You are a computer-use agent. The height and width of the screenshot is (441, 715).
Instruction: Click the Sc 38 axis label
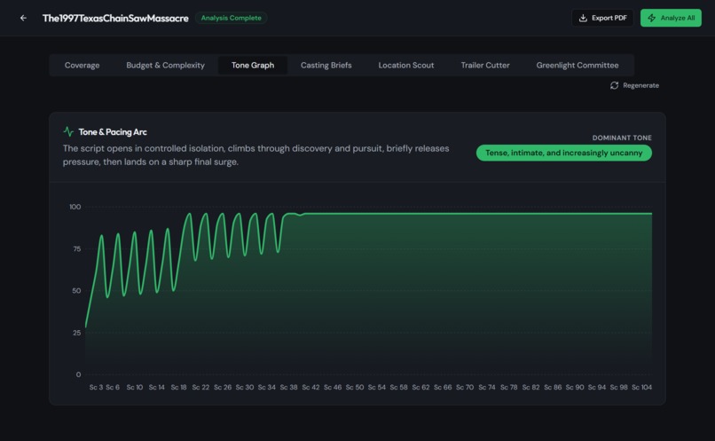tap(288, 387)
